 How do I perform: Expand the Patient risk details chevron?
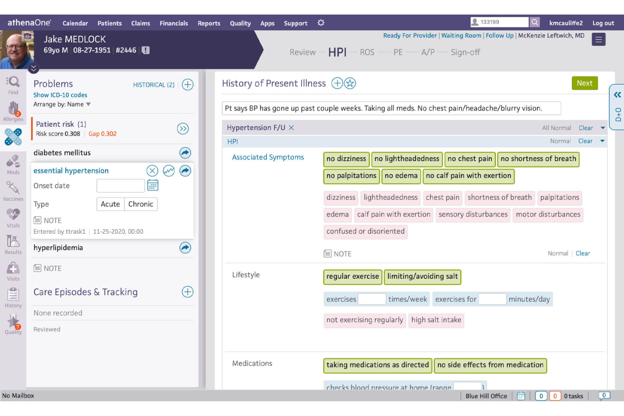coord(183,129)
